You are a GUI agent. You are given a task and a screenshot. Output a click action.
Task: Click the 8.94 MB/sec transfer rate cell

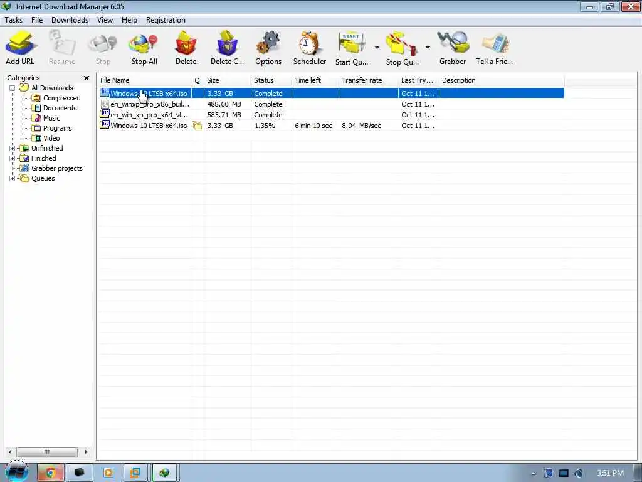(x=362, y=126)
